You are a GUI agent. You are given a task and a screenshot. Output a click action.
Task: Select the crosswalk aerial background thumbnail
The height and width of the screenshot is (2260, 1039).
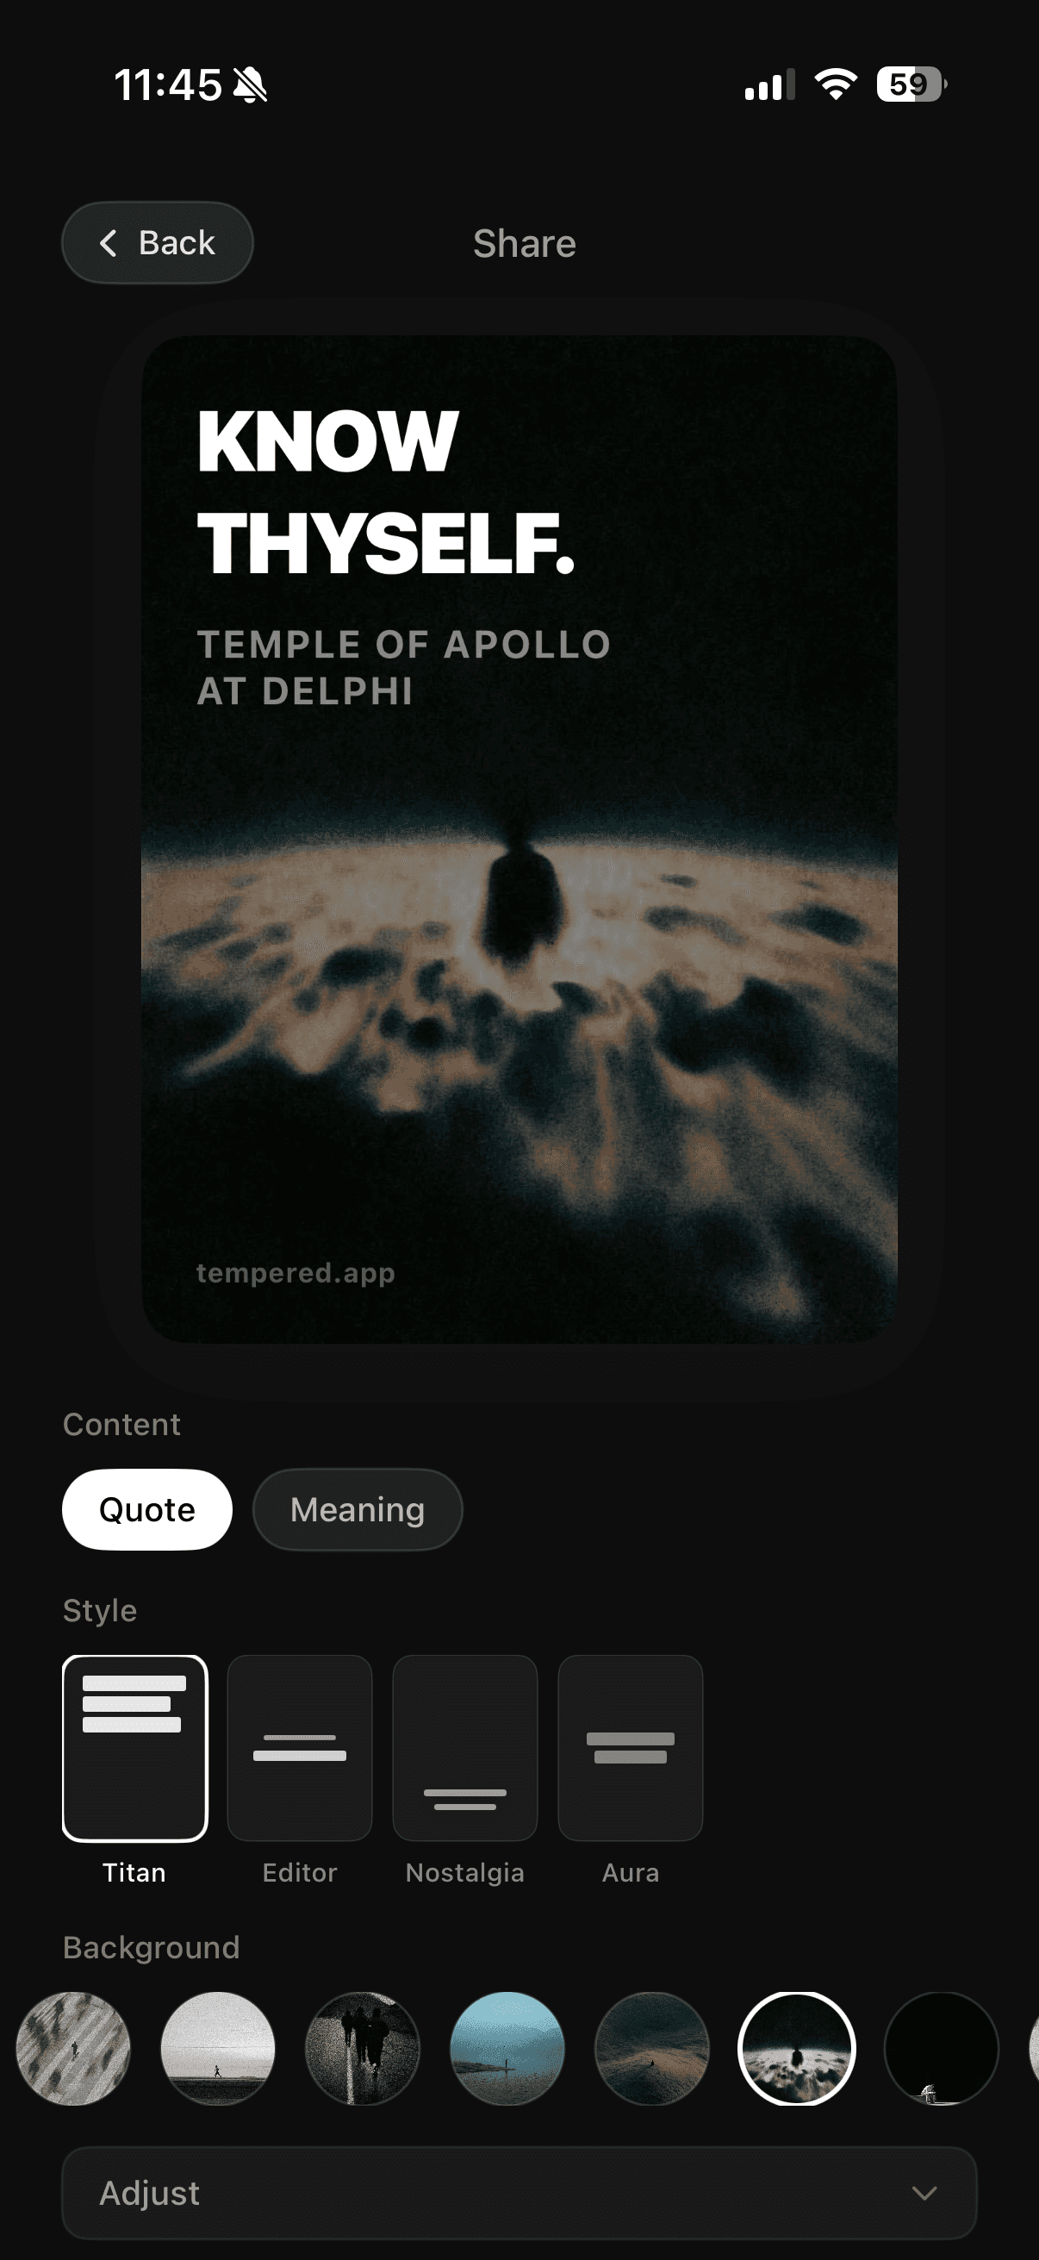(x=73, y=2049)
